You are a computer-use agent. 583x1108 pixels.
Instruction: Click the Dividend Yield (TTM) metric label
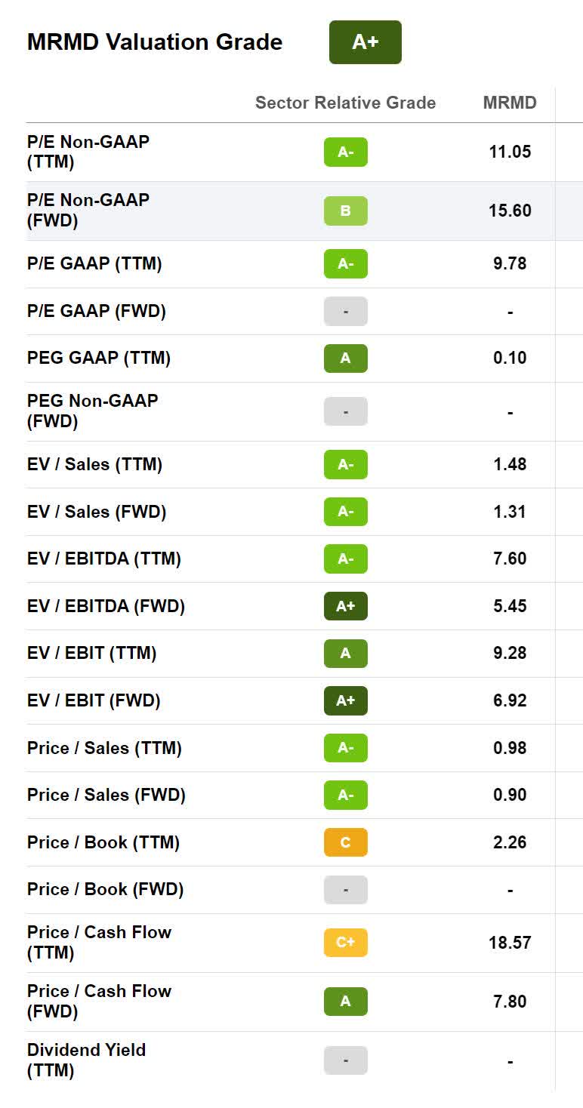(x=86, y=1060)
